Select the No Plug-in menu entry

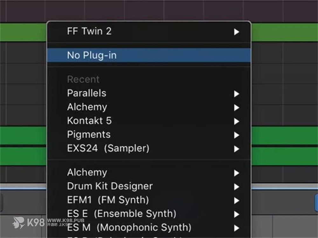pyautogui.click(x=149, y=55)
